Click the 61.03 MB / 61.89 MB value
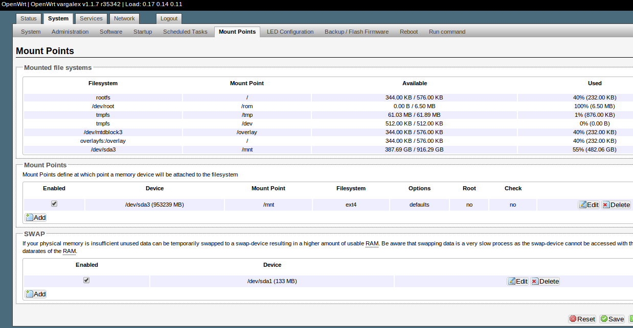 (414, 115)
